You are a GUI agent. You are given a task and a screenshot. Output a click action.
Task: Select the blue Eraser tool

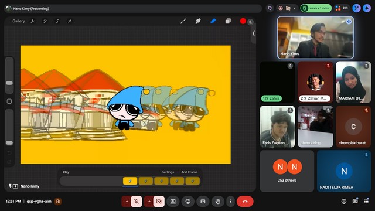tap(213, 21)
